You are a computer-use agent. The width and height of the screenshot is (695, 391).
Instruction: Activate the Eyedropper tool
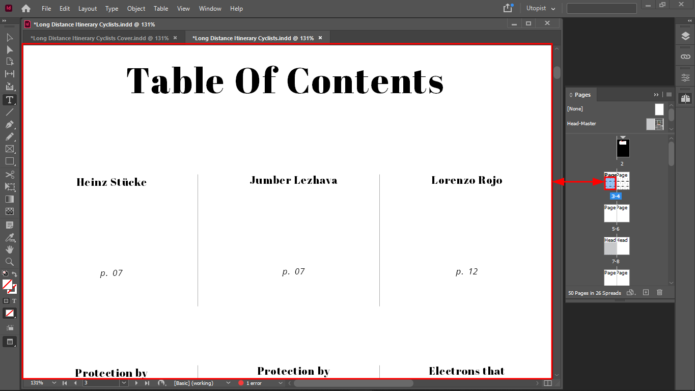[9, 237]
